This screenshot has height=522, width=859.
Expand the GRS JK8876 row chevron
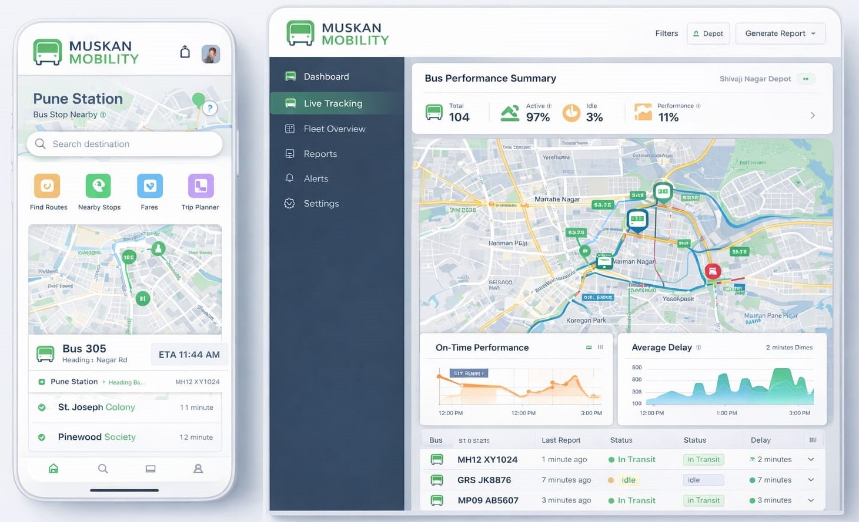click(811, 480)
